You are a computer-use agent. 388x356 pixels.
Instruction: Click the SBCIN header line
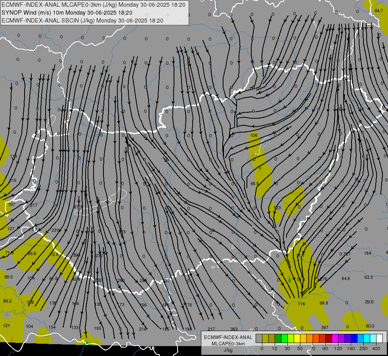[82, 21]
